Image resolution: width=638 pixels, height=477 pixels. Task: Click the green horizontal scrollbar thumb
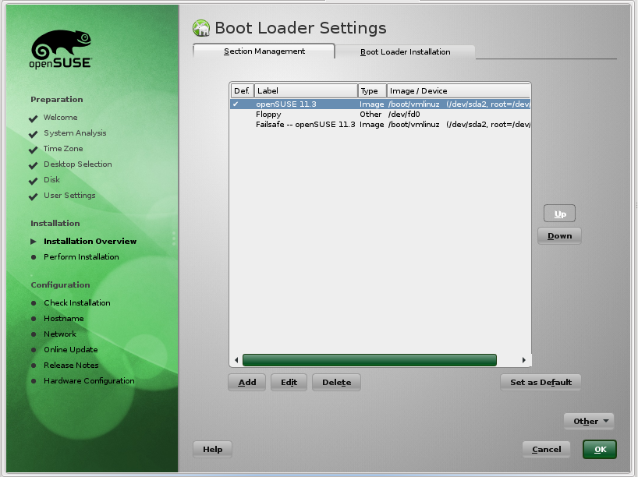(370, 360)
